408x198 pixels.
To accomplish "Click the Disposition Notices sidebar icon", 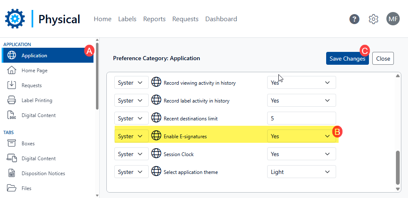I will pos(12,174).
